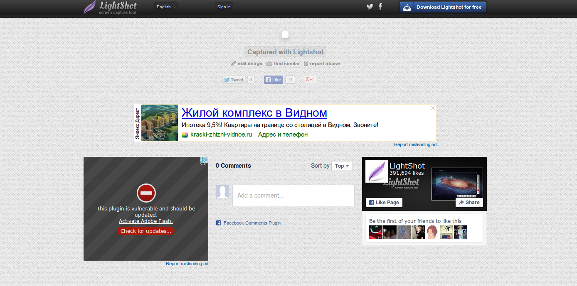Click the Like Page button

(384, 203)
